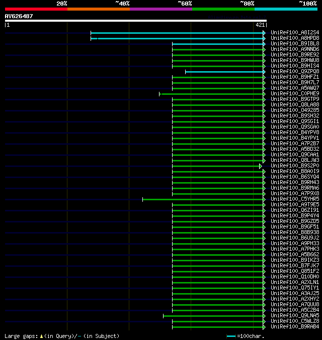Screen dimensions: 322x340
Task: Select the UniRef100_A7P2B7 label
Action: click(x=295, y=144)
